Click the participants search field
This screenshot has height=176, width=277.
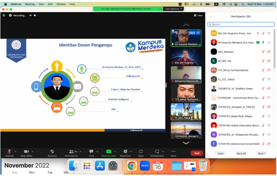tap(241, 25)
